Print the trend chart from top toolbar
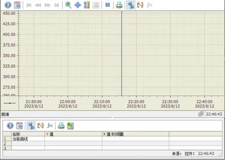Viewport: 225px width, 160px height. pyautogui.click(x=119, y=5)
